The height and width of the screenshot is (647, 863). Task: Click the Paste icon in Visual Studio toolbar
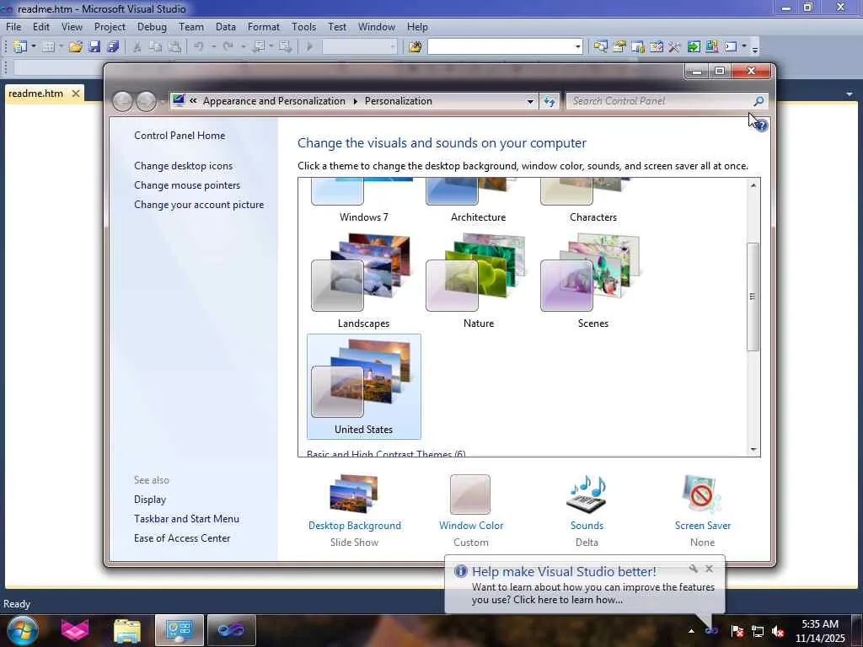pyautogui.click(x=174, y=47)
